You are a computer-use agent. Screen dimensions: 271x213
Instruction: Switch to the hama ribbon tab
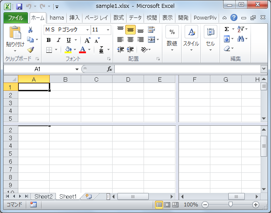click(57, 17)
